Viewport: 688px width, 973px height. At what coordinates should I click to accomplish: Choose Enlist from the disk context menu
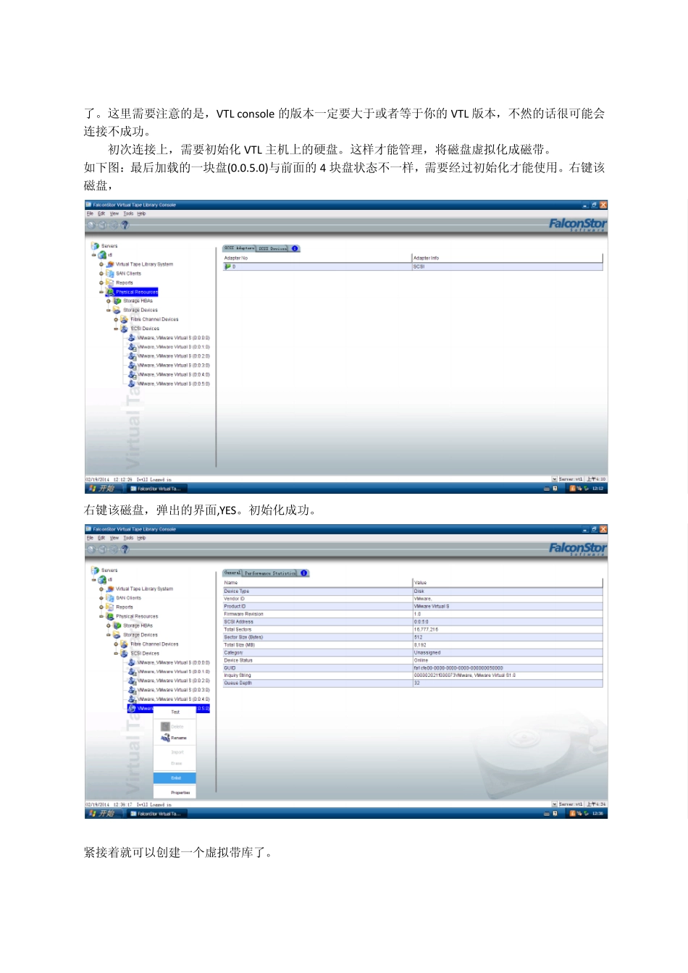click(x=175, y=778)
